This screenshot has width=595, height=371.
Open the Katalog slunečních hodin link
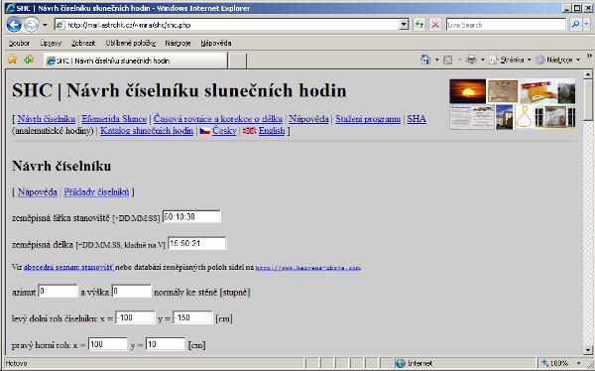pyautogui.click(x=147, y=131)
